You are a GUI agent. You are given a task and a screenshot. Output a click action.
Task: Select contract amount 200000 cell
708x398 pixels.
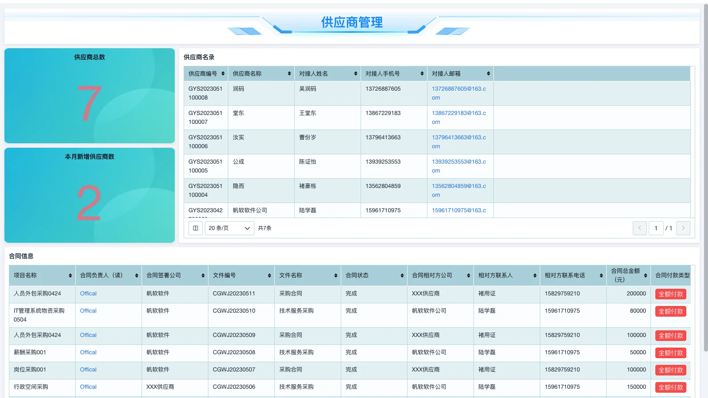click(x=628, y=294)
